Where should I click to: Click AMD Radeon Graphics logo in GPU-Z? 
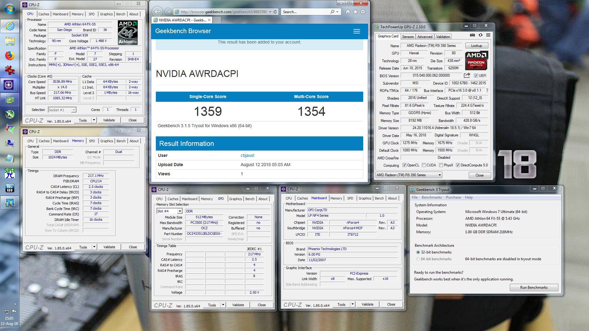[x=476, y=60]
